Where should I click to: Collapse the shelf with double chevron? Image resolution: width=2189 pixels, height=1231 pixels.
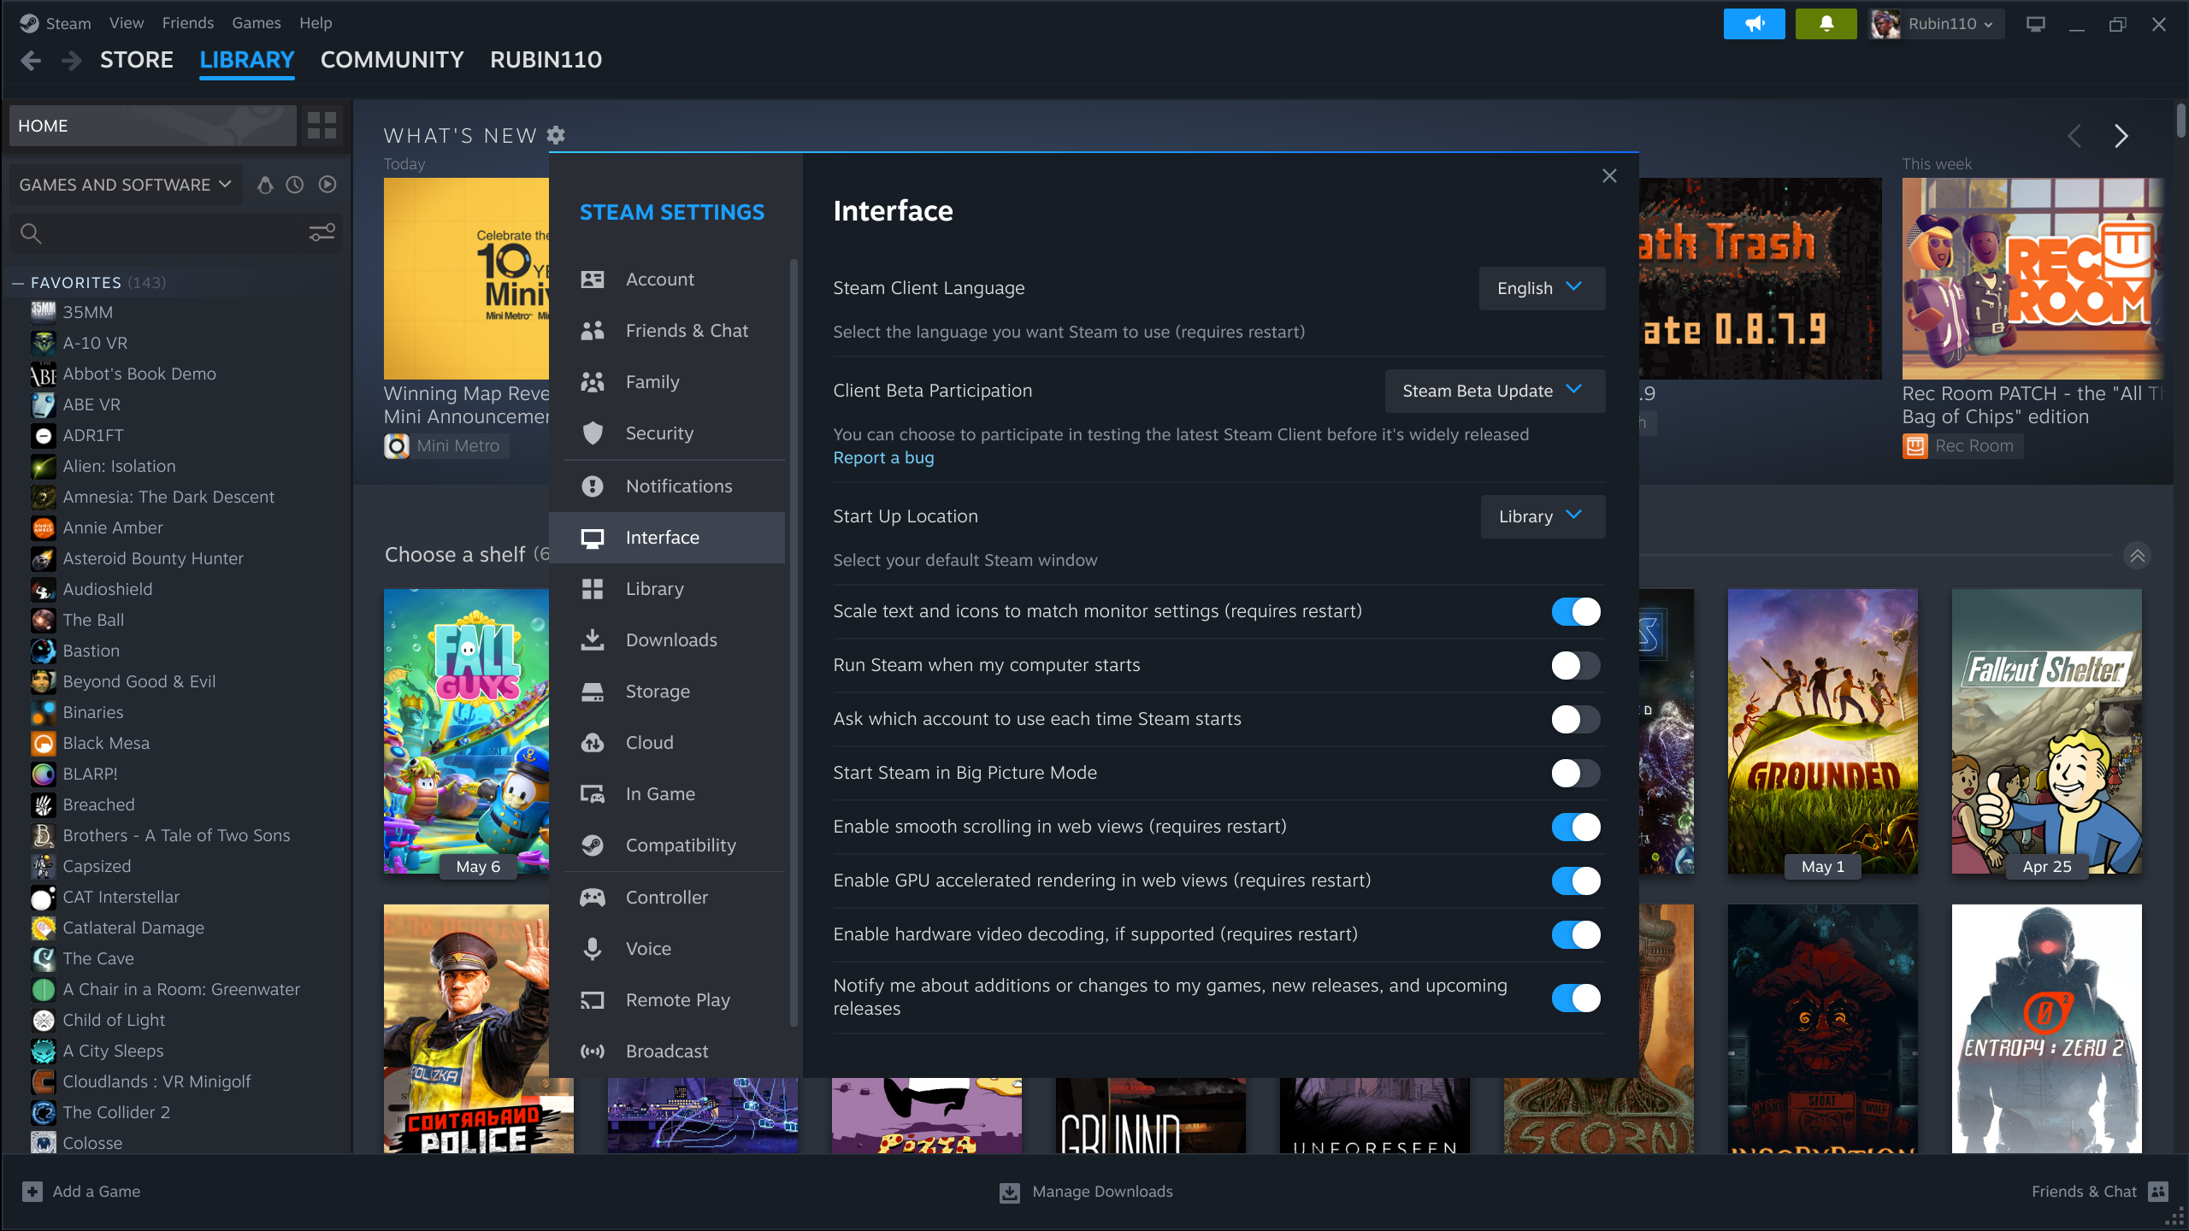click(2137, 557)
